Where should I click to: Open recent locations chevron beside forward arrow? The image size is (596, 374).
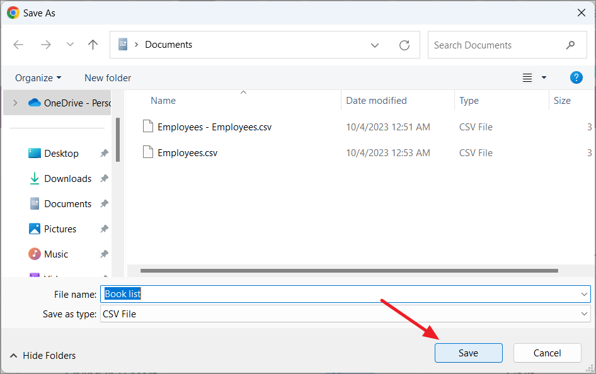(x=70, y=45)
